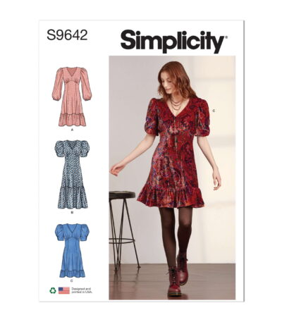This screenshot has width=282, height=322.
Task: Click the registered trademark symbol after Simplicity
Action: [x=226, y=37]
